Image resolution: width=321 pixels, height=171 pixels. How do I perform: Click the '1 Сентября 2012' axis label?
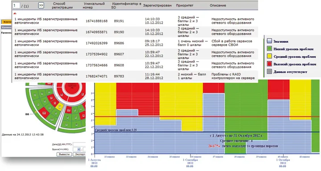point(190,163)
